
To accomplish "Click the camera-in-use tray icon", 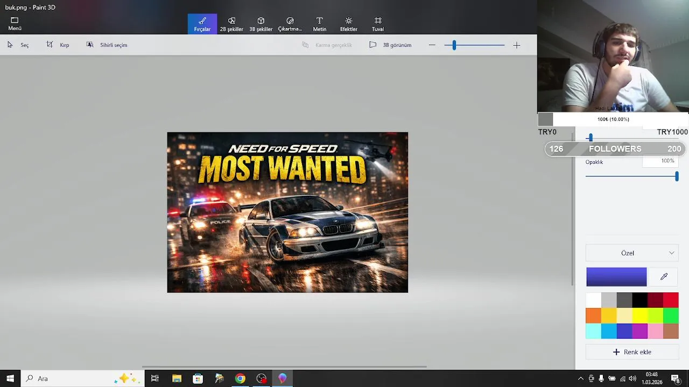I will [591, 378].
